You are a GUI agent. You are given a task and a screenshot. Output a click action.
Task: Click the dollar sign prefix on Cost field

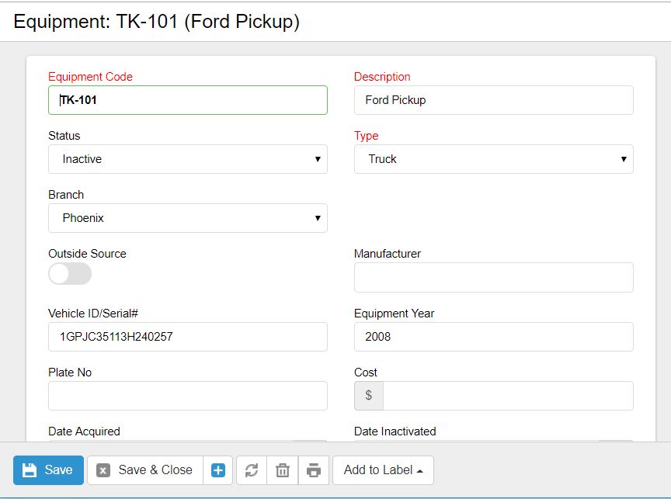(x=368, y=396)
